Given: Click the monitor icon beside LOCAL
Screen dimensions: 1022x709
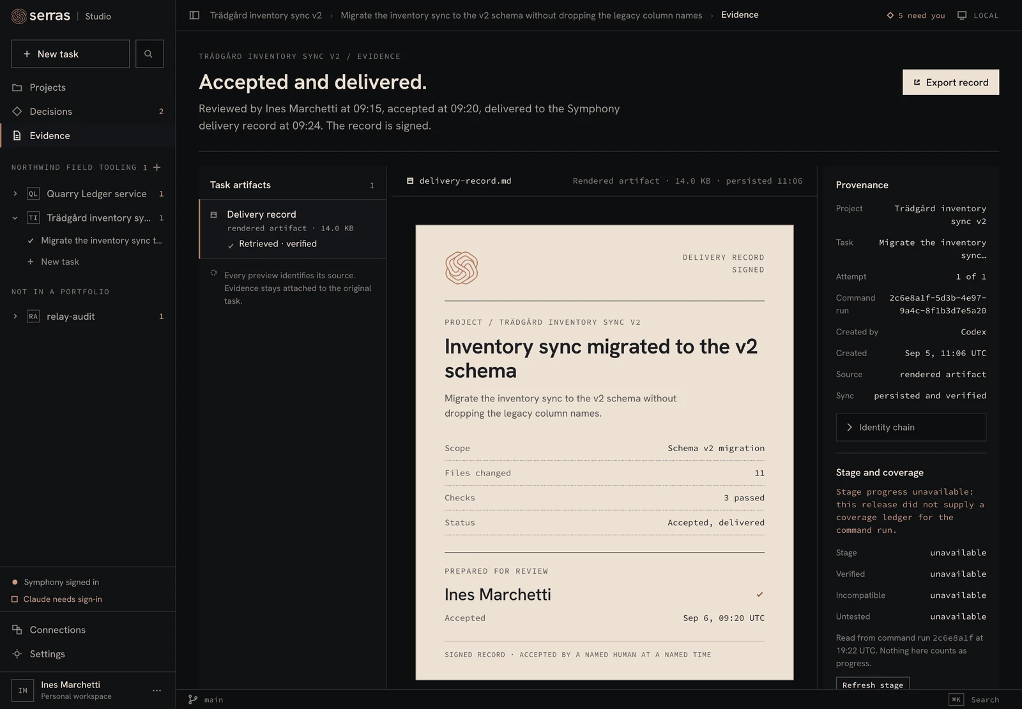Looking at the screenshot, I should (x=962, y=15).
